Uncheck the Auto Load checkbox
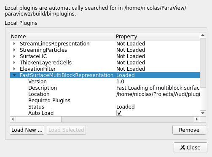Viewport: 212px width, 157px height. tap(119, 113)
